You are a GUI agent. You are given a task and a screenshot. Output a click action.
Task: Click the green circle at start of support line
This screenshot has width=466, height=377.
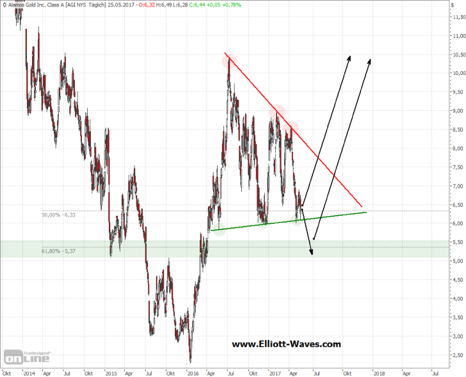click(x=218, y=230)
